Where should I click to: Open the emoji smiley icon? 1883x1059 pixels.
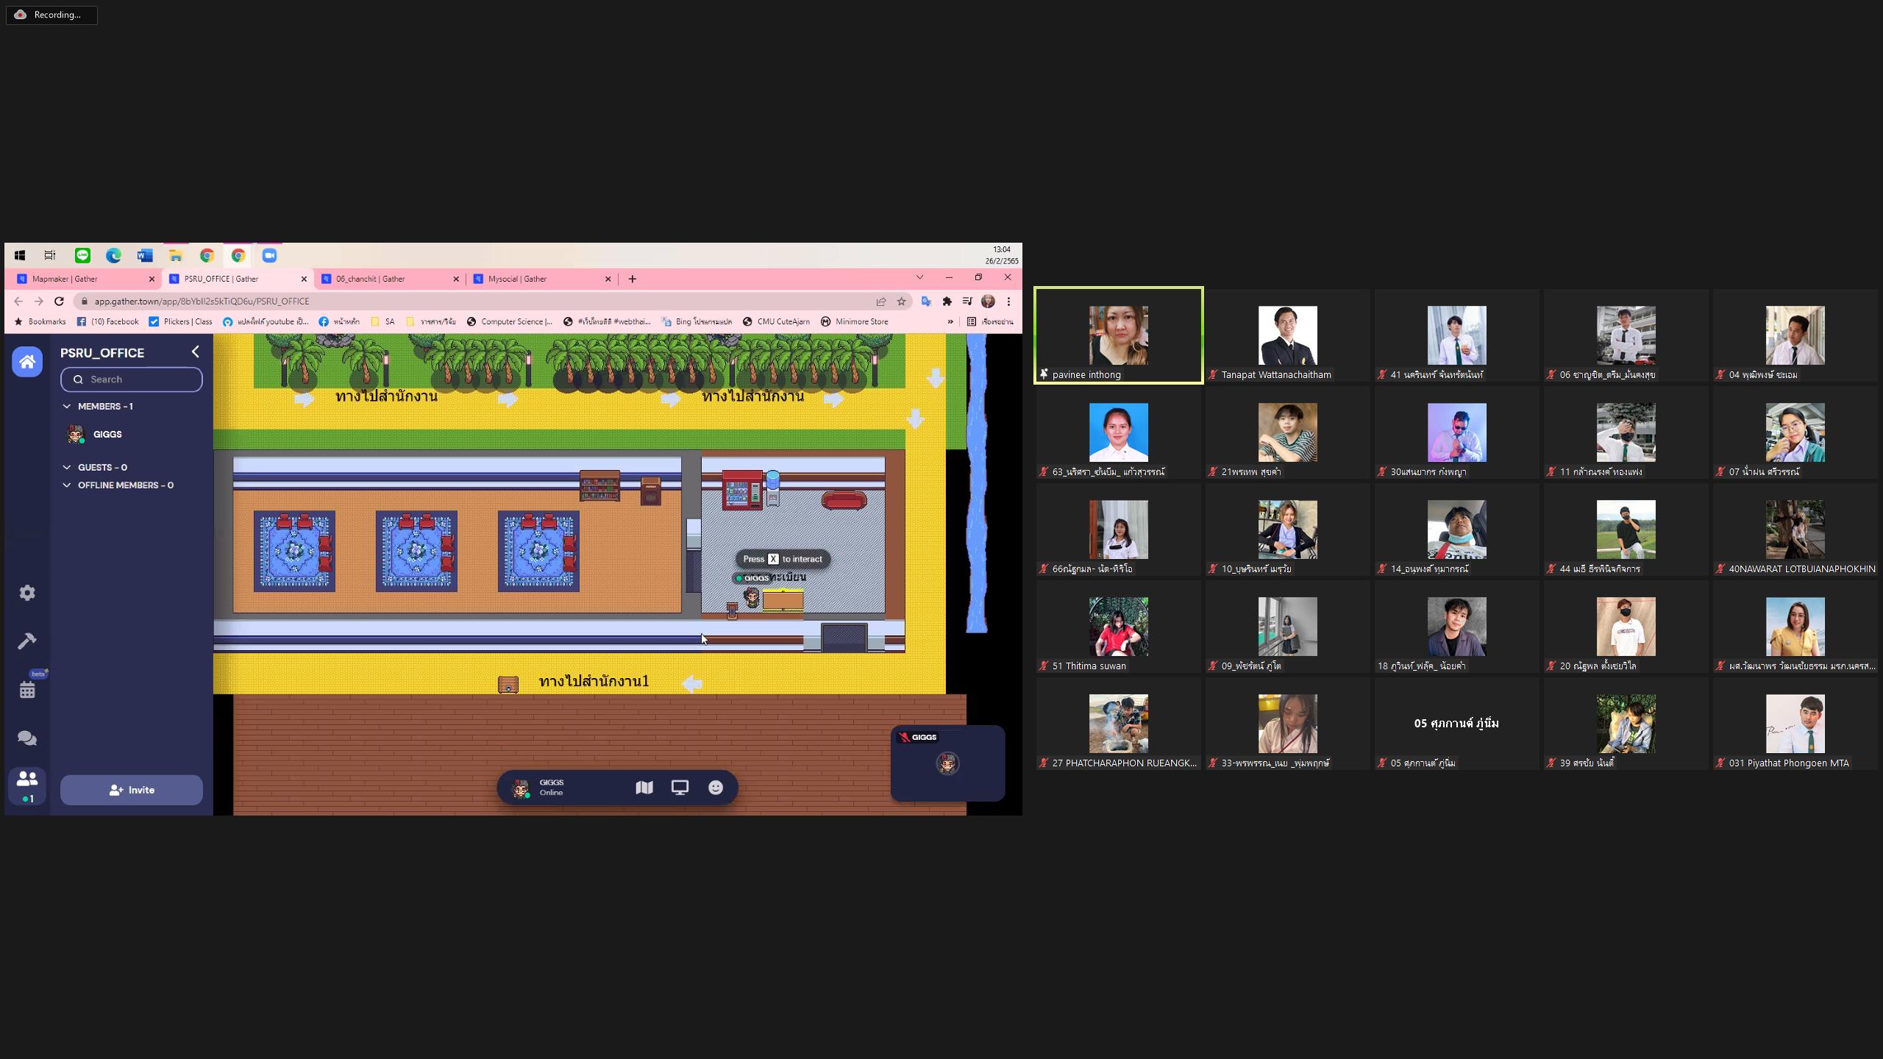[716, 788]
